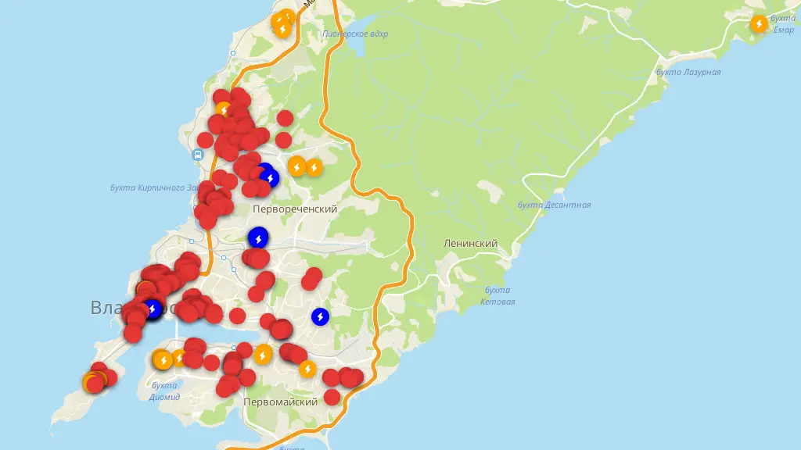Image resolution: width=801 pixels, height=450 pixels.
Task: Open the bus stop icon above бухта Кирпичного label
Action: [x=198, y=155]
